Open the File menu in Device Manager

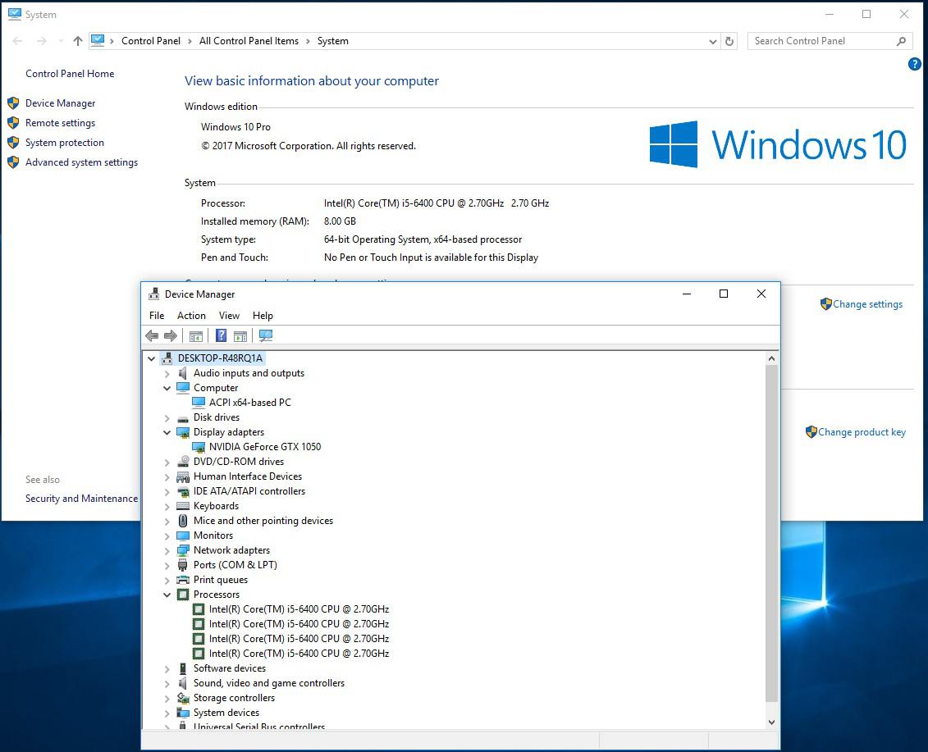(x=157, y=316)
